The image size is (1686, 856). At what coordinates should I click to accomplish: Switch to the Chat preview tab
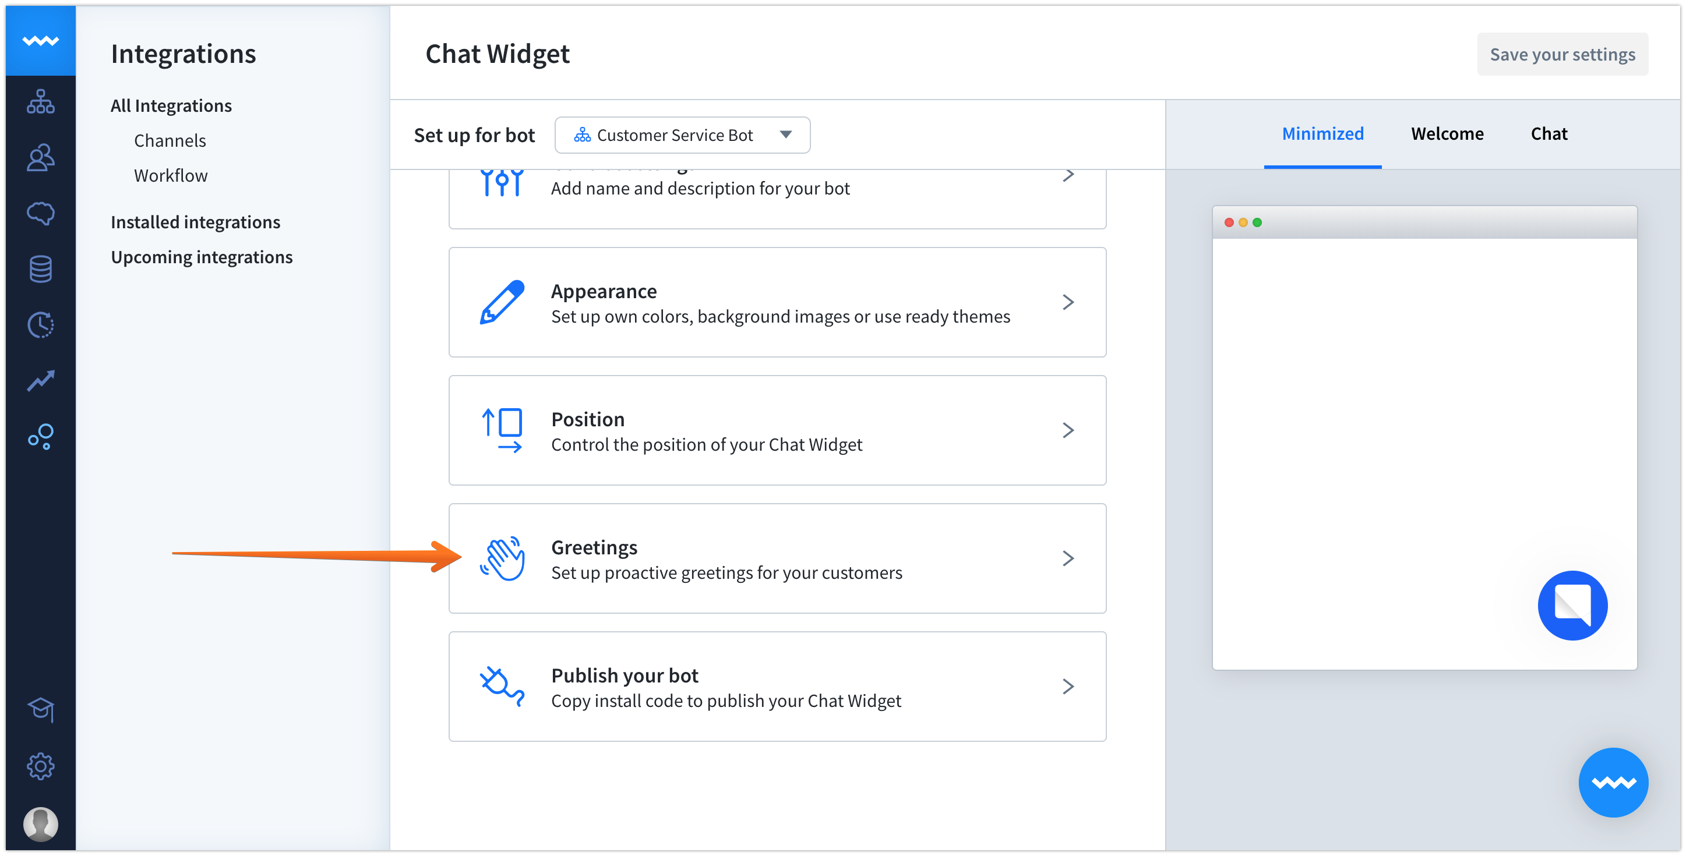click(x=1549, y=134)
